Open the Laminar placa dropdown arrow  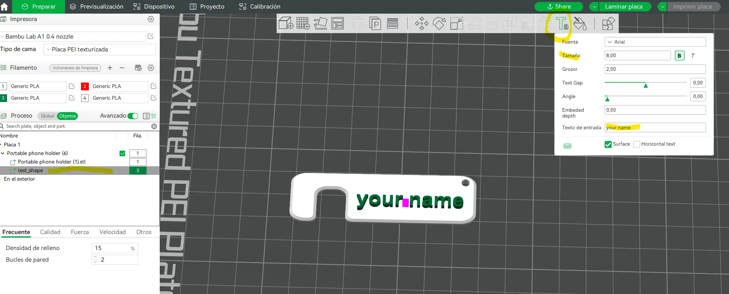pos(594,7)
